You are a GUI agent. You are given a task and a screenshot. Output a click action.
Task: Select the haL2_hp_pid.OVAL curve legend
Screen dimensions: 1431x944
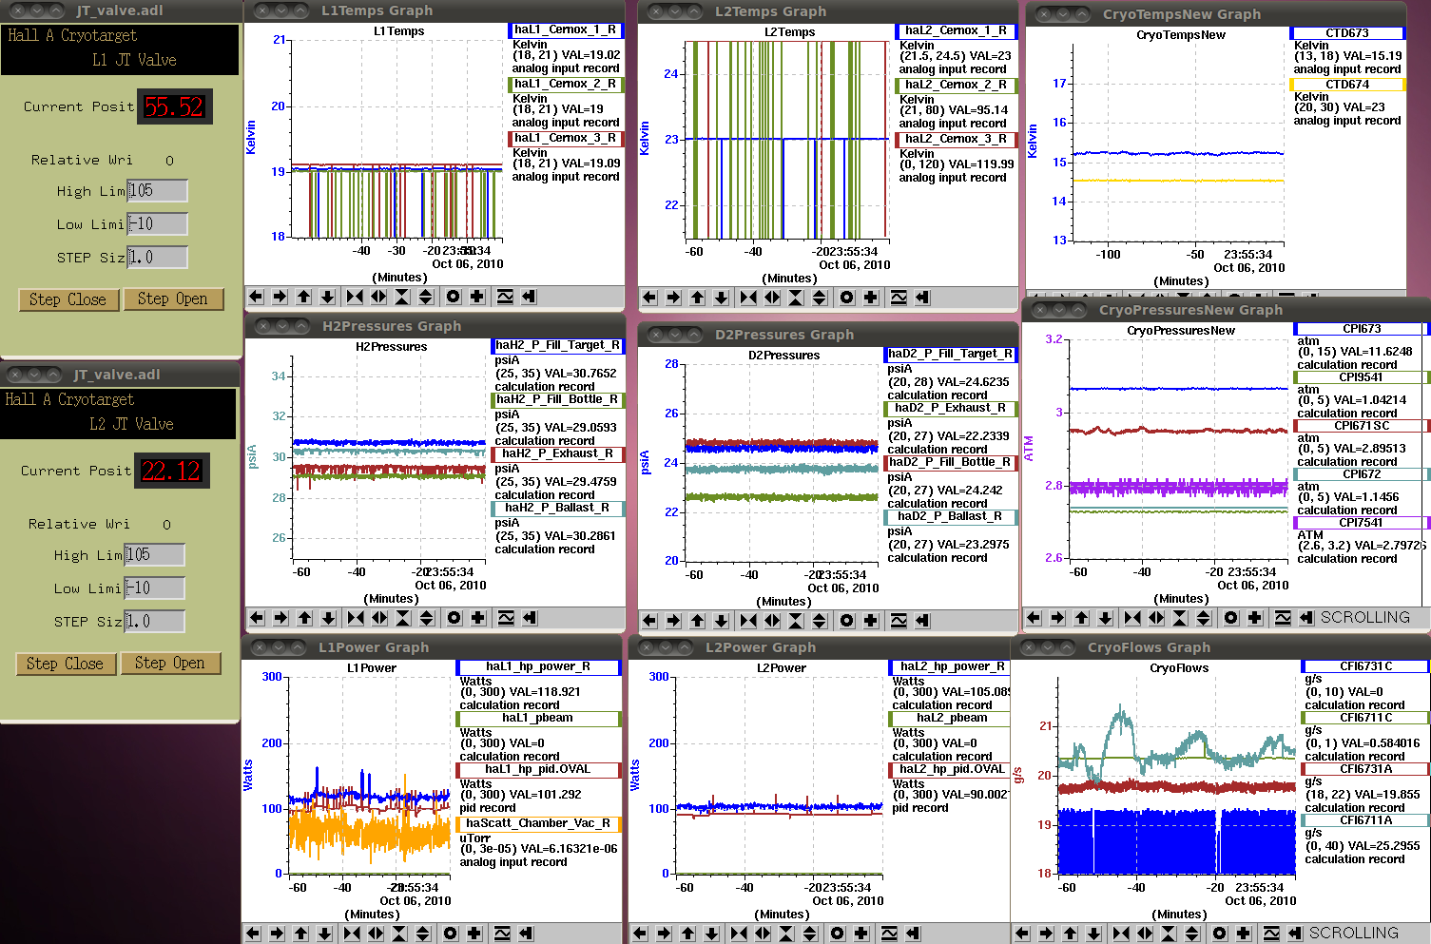tap(951, 769)
